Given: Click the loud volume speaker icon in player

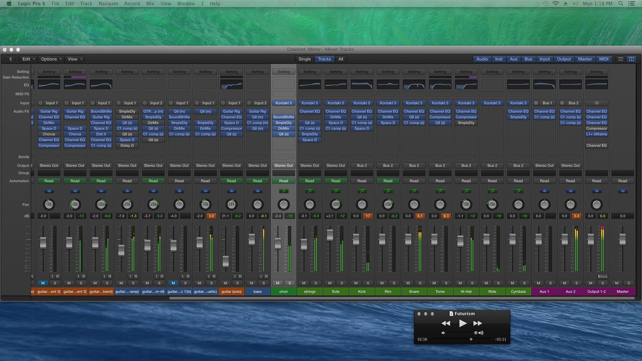Looking at the screenshot, I should [481, 333].
